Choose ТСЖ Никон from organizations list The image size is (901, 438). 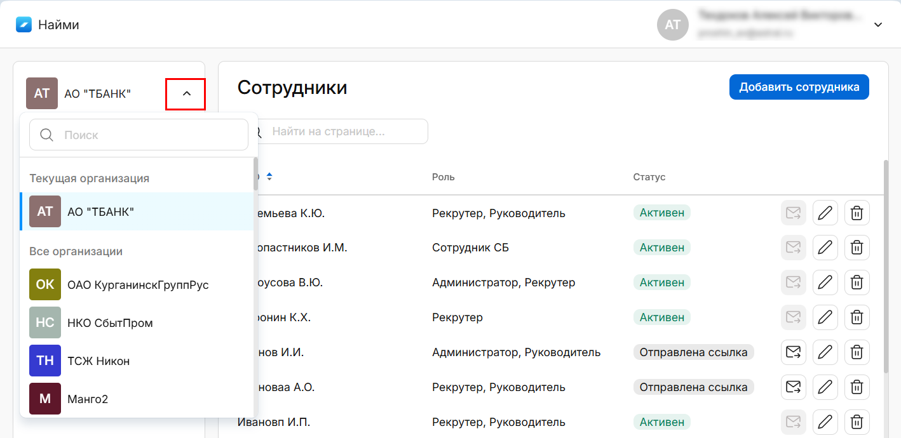tap(98, 361)
